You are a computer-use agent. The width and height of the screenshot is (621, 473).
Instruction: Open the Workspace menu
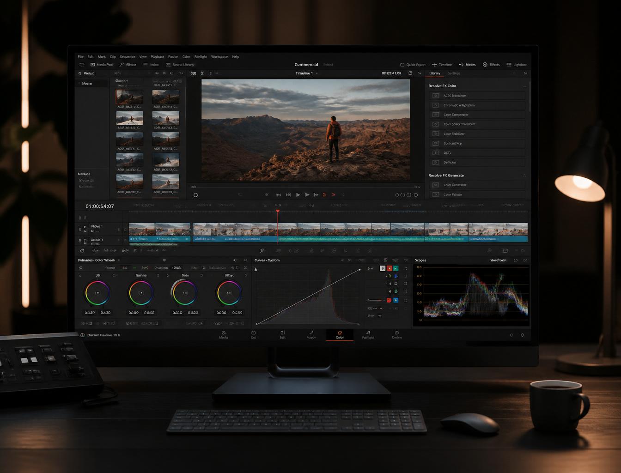(x=219, y=57)
